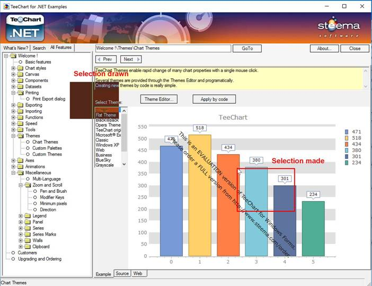
Task: Click the Canvas folder icon
Action: click(21, 74)
